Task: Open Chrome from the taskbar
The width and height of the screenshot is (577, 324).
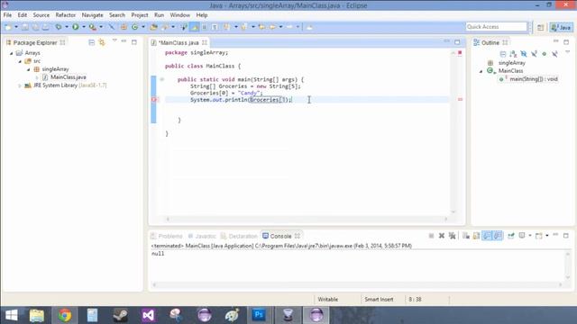Action: tap(65, 315)
